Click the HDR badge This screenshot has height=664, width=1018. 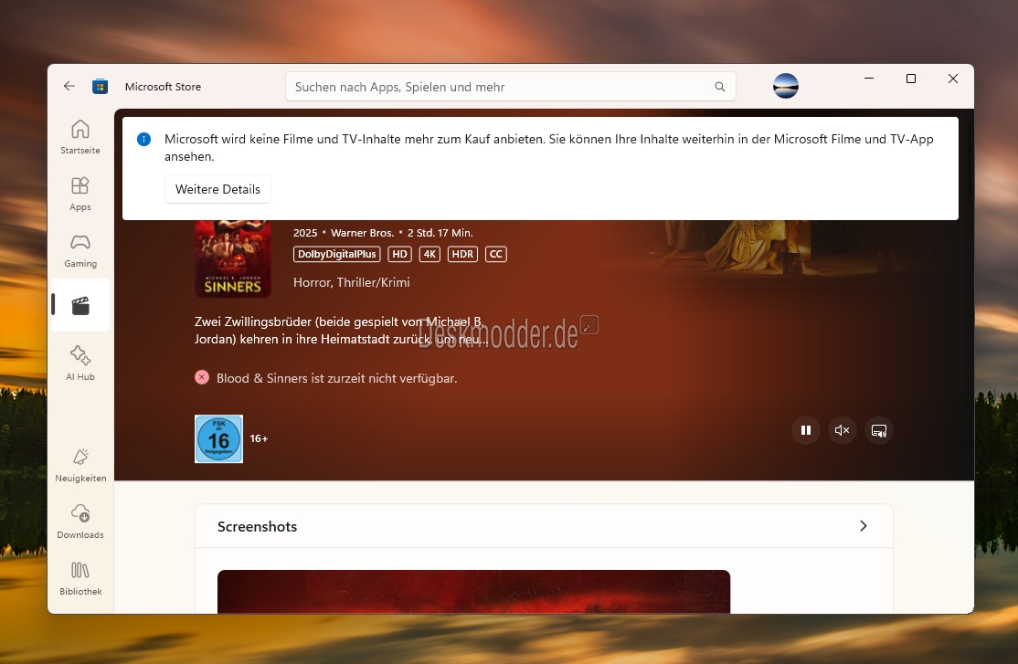click(463, 255)
